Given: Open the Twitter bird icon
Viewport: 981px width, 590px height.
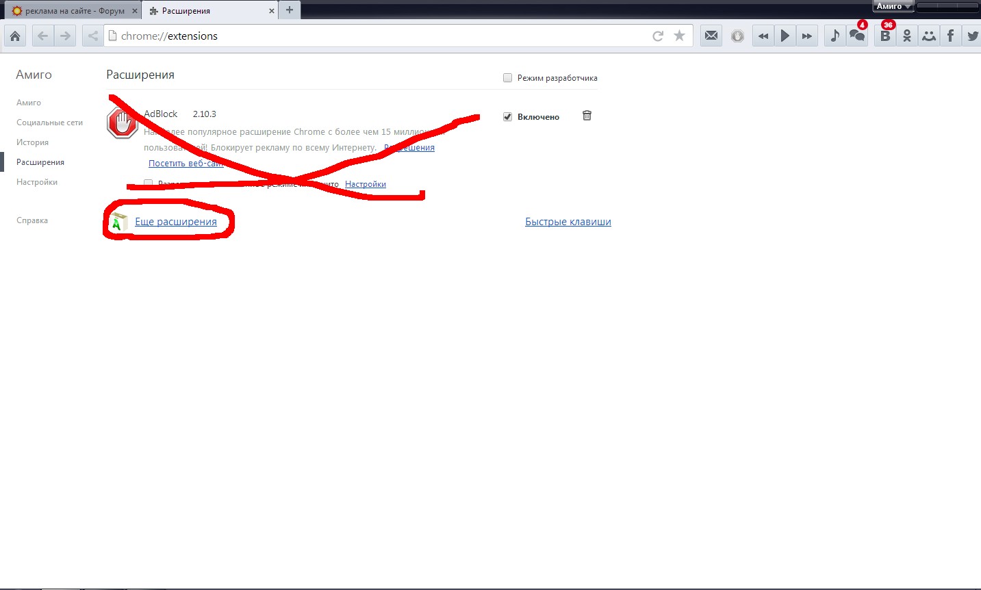Looking at the screenshot, I should [x=972, y=36].
